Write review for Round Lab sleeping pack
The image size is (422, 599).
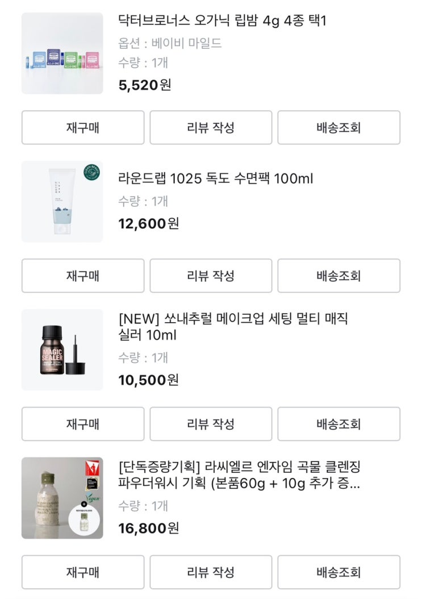[x=211, y=276]
